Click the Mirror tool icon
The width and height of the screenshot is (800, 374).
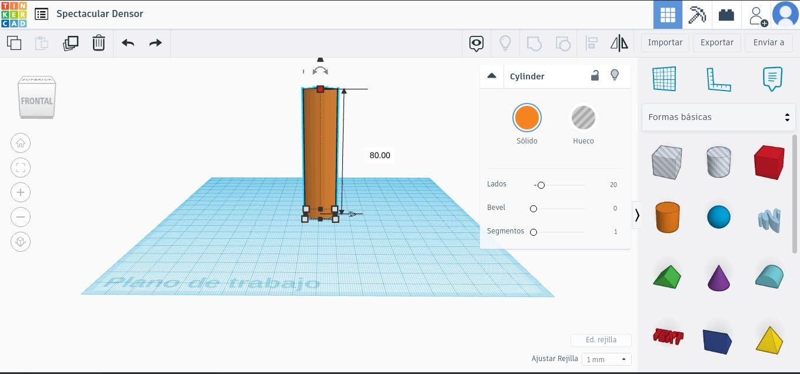tap(619, 43)
